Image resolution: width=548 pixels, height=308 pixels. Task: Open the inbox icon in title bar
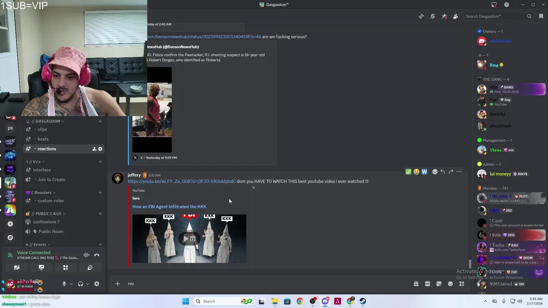[x=494, y=5]
